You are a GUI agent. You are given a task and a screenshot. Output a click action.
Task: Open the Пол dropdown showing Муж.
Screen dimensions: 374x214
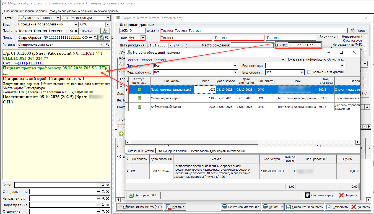[143, 38]
